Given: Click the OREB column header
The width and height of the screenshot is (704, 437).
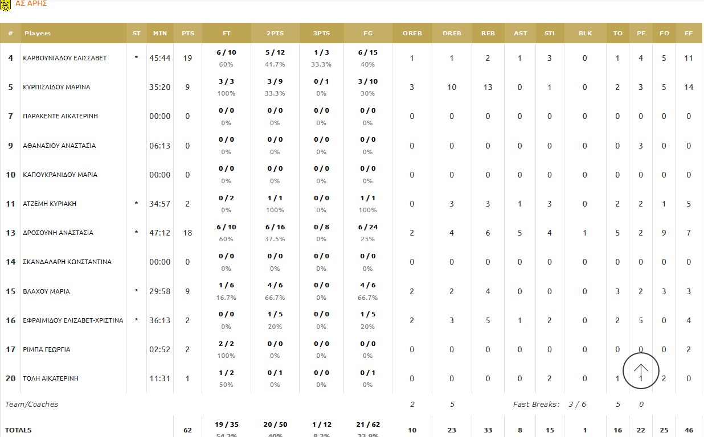Looking at the screenshot, I should coord(412,34).
